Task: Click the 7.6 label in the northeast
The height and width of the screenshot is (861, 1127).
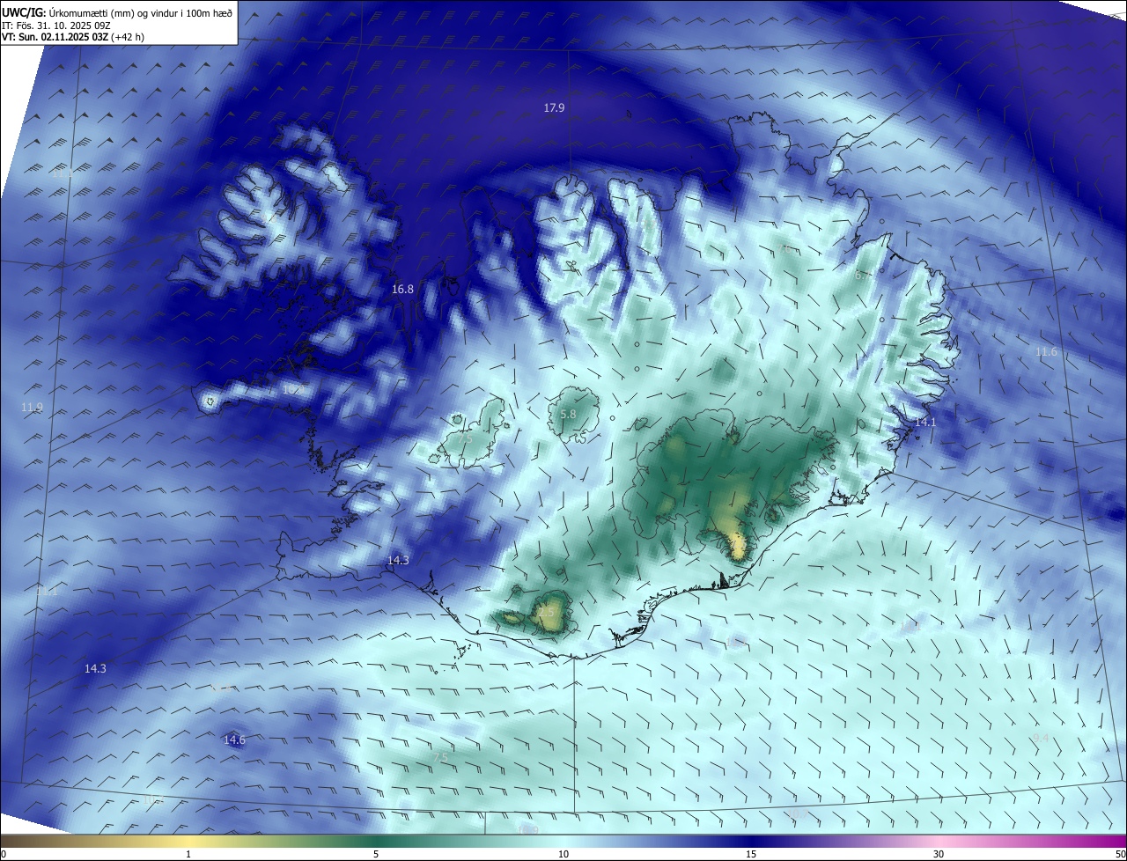Action: coord(784,249)
